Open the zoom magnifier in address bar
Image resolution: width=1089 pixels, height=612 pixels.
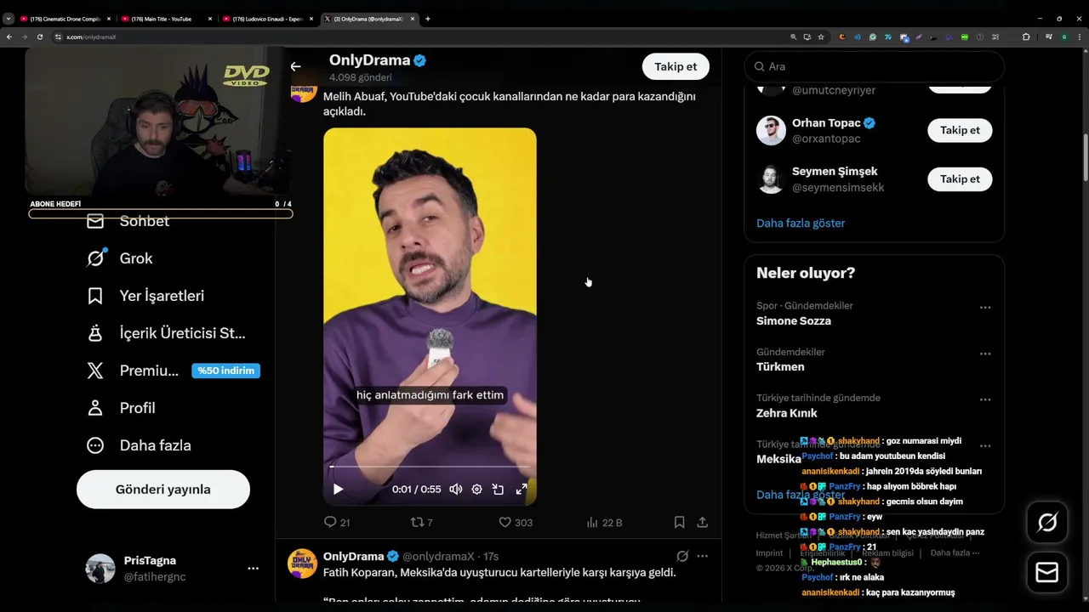pos(794,37)
